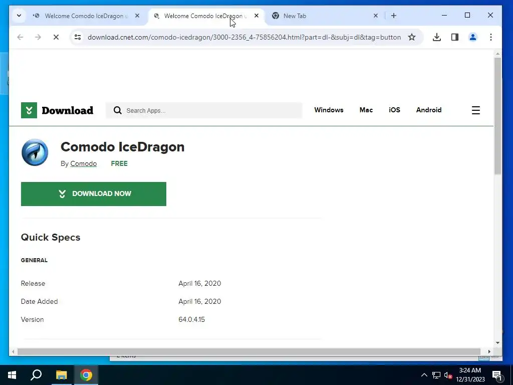Image resolution: width=513 pixels, height=385 pixels.
Task: Close the first Welcome Comodo IceDragon tab
Action: [137, 16]
